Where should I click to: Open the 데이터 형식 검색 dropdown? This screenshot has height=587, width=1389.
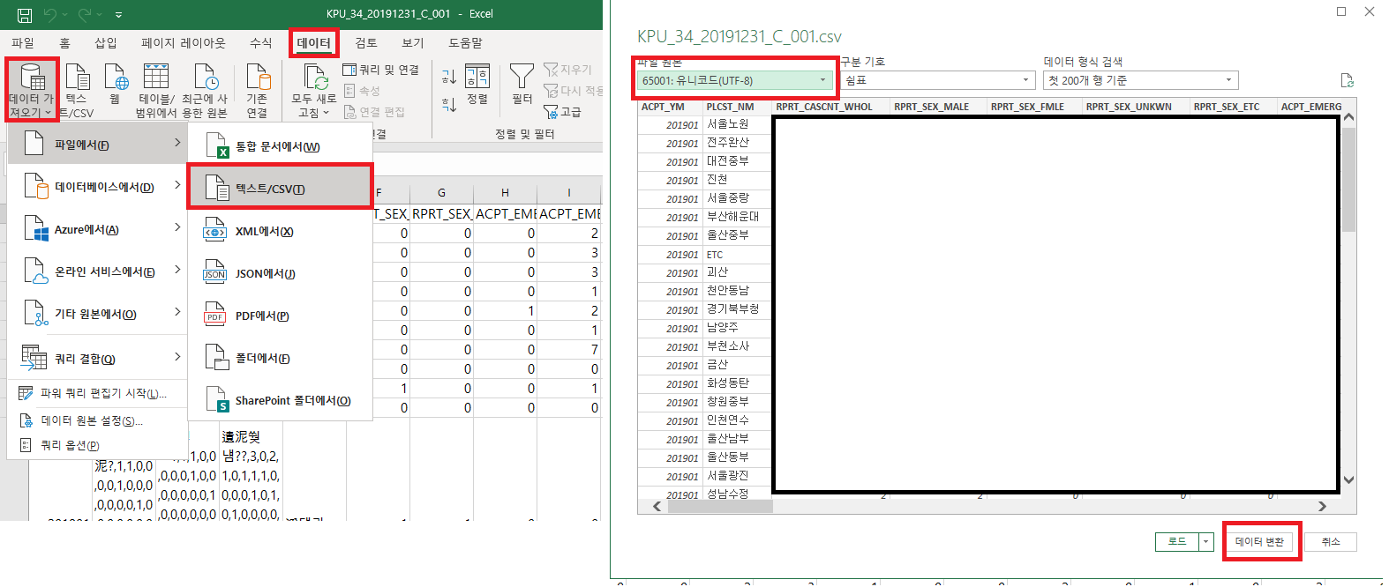click(x=1140, y=80)
